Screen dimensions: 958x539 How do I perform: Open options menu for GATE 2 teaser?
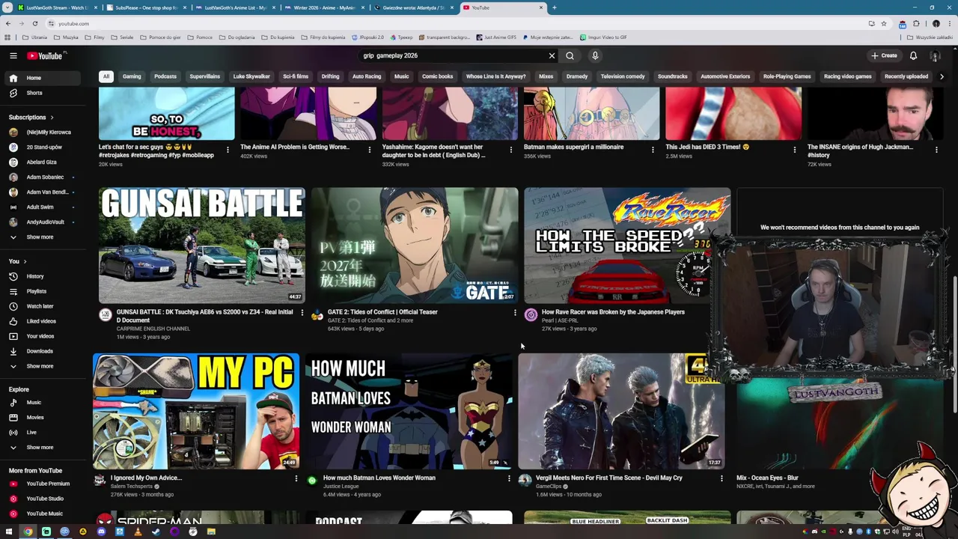(515, 312)
